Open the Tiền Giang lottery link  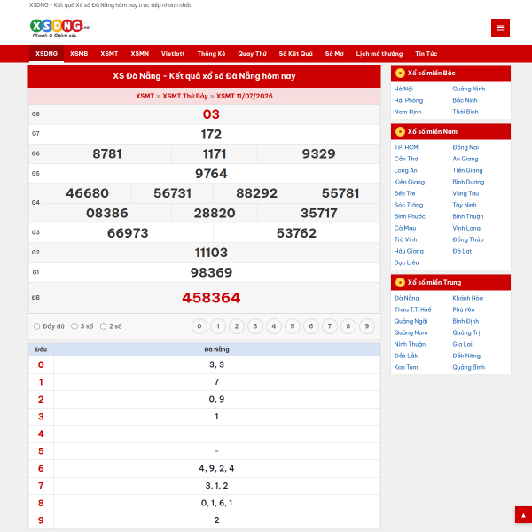click(x=467, y=170)
